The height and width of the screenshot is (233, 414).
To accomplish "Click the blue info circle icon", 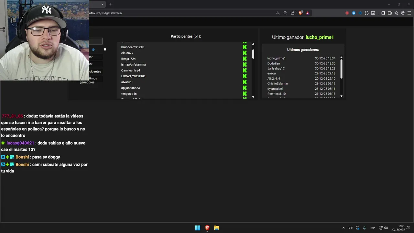I will pos(93,50).
